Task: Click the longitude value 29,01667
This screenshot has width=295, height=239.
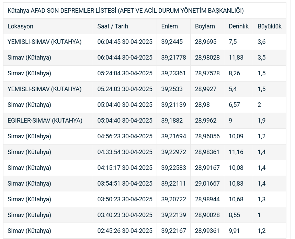Action: tap(207, 184)
